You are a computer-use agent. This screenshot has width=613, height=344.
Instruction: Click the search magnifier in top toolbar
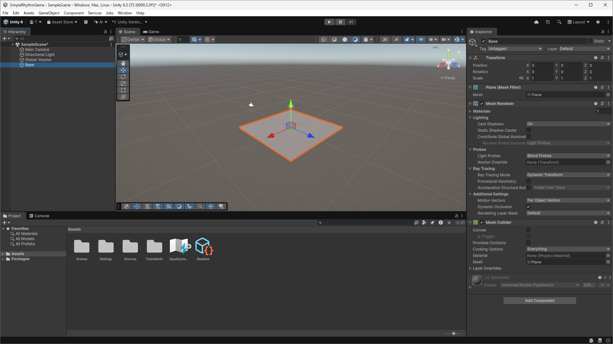[x=559, y=22]
